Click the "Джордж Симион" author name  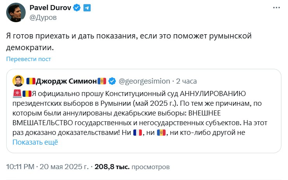(66, 81)
